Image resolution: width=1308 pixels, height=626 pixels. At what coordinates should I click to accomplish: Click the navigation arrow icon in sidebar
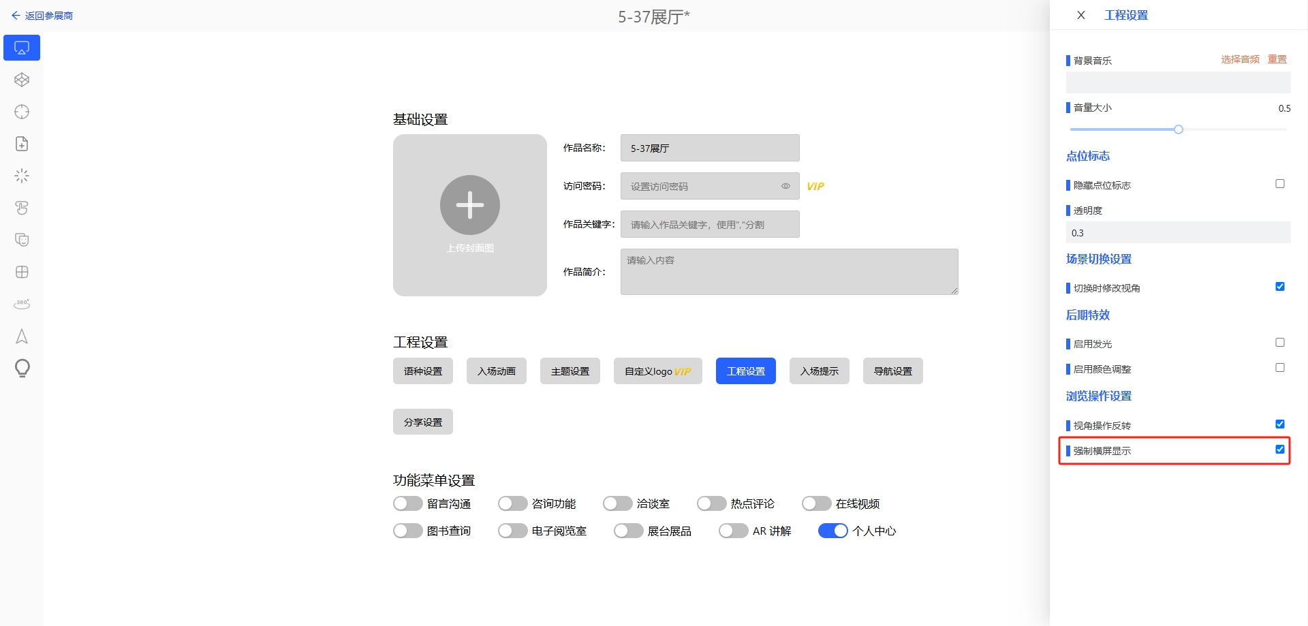[x=22, y=337]
